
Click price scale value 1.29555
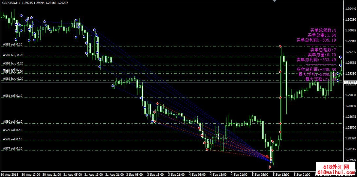tap(351, 62)
